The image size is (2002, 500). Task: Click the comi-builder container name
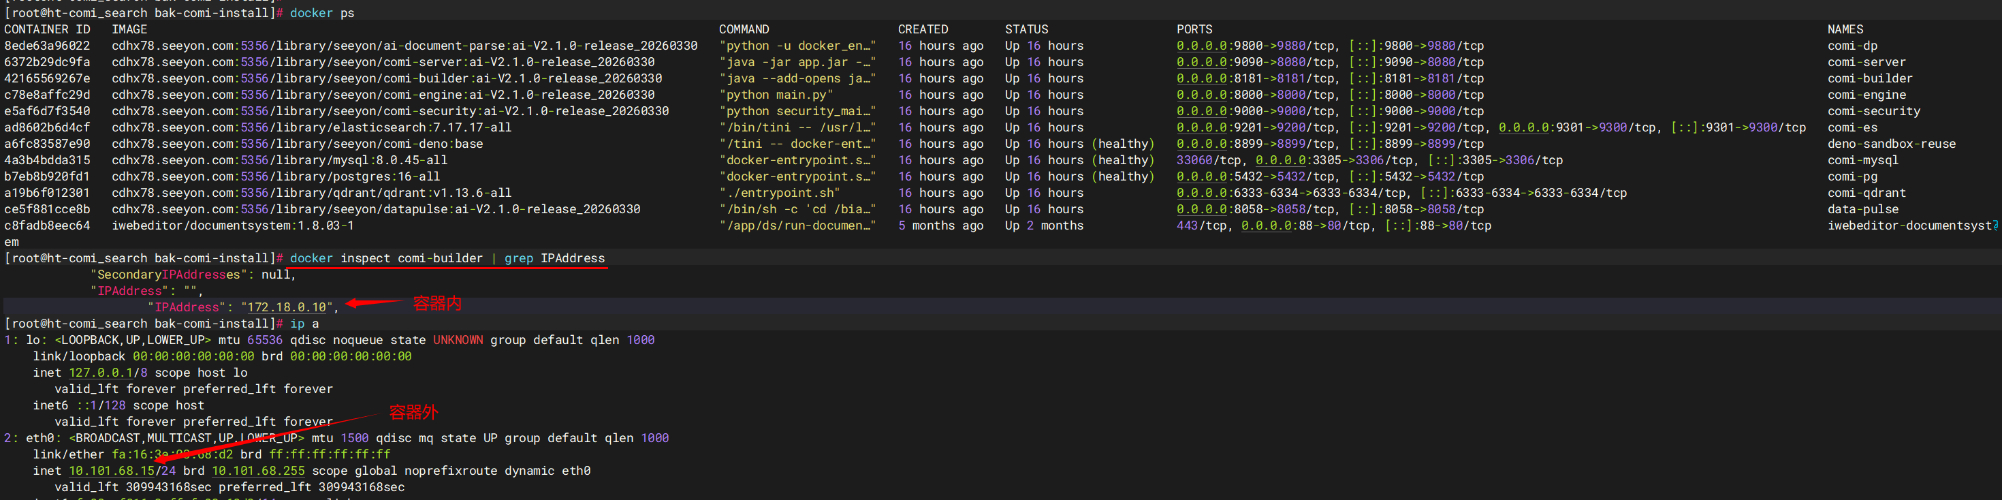click(x=1869, y=78)
